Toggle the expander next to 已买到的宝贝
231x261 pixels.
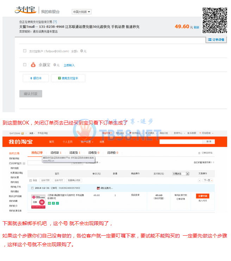click(x=24, y=164)
